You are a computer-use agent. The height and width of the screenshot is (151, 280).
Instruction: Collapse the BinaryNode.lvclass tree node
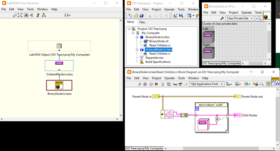click(x=137, y=37)
